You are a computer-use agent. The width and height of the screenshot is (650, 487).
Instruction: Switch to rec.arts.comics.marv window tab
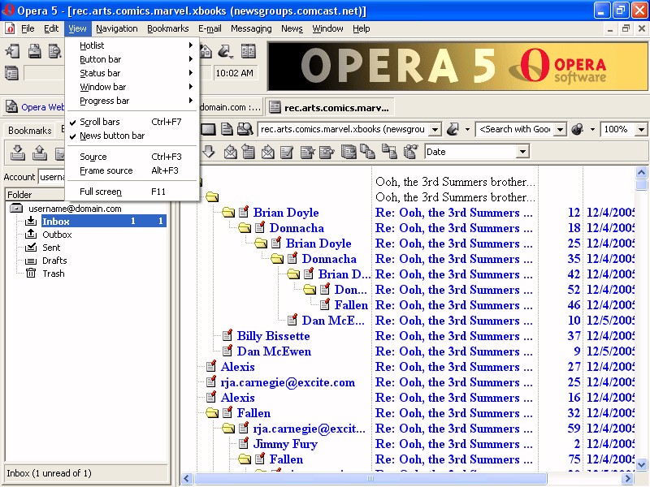point(330,108)
